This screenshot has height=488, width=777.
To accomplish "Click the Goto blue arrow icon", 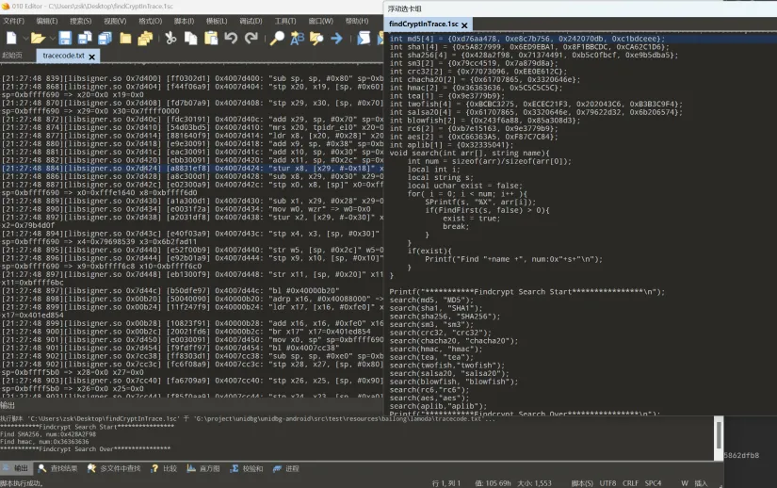I will coord(336,39).
